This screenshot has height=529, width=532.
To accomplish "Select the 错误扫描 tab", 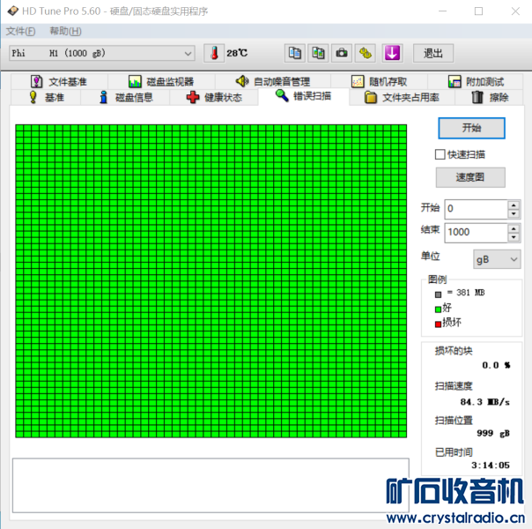I will click(x=303, y=96).
